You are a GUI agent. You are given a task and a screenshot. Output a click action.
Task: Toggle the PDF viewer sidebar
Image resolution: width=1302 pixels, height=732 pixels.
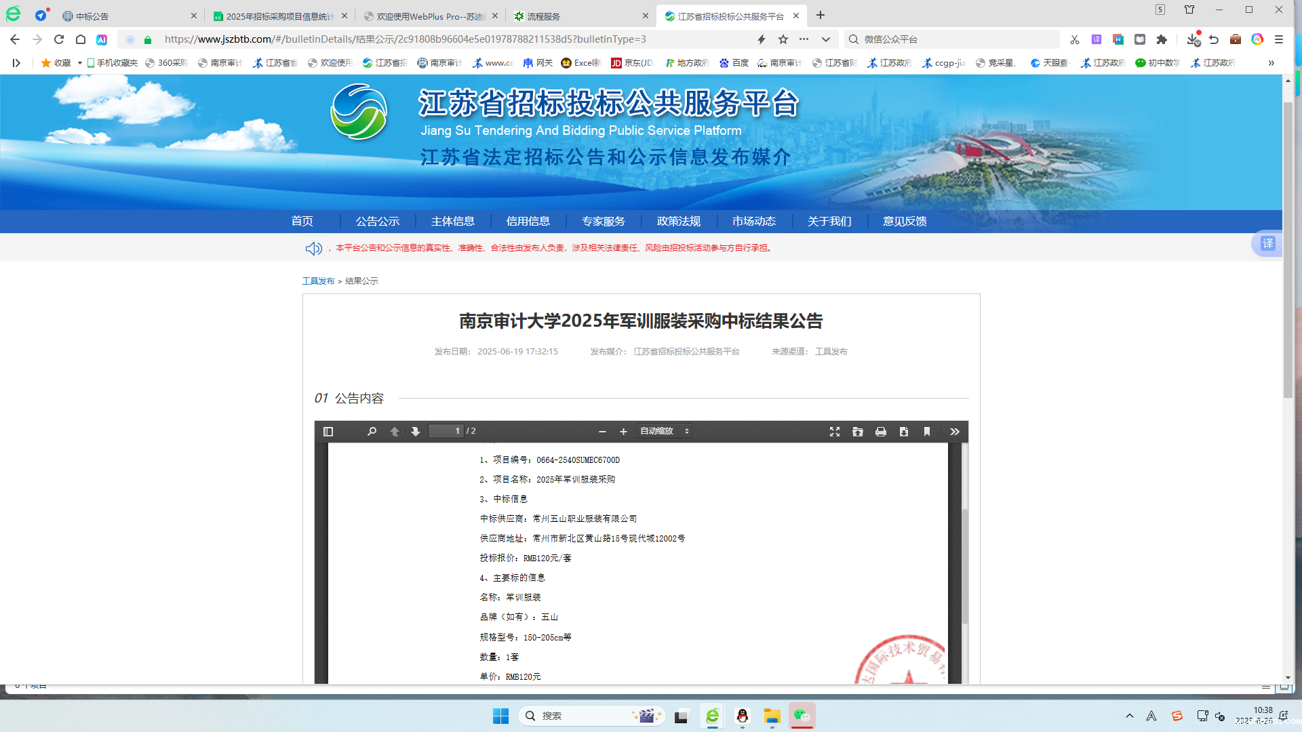click(328, 432)
